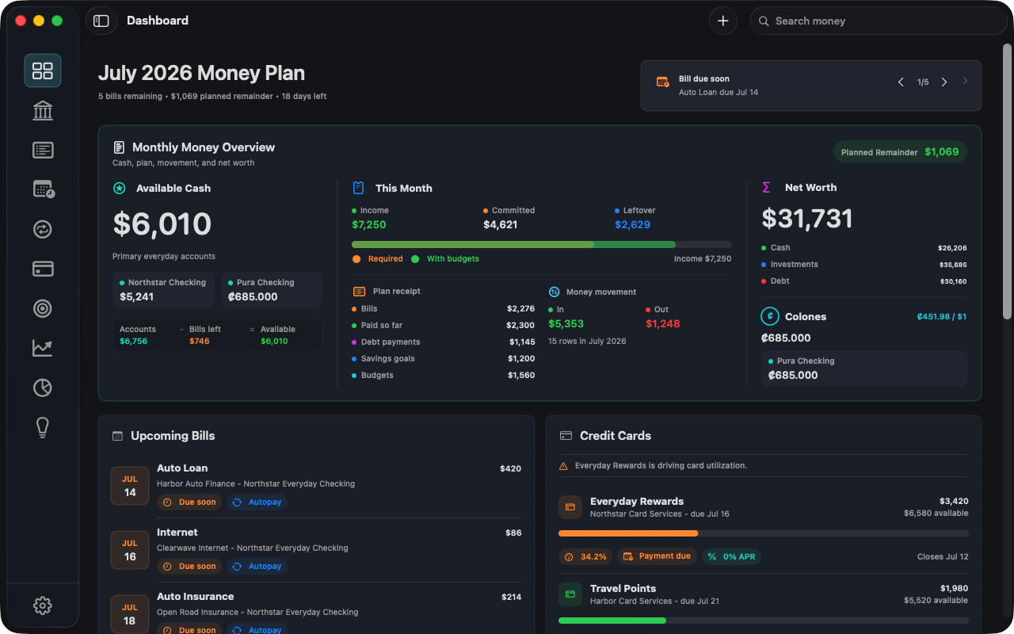The height and width of the screenshot is (634, 1014).
Task: Click the far-right alert chevron
Action: point(965,81)
